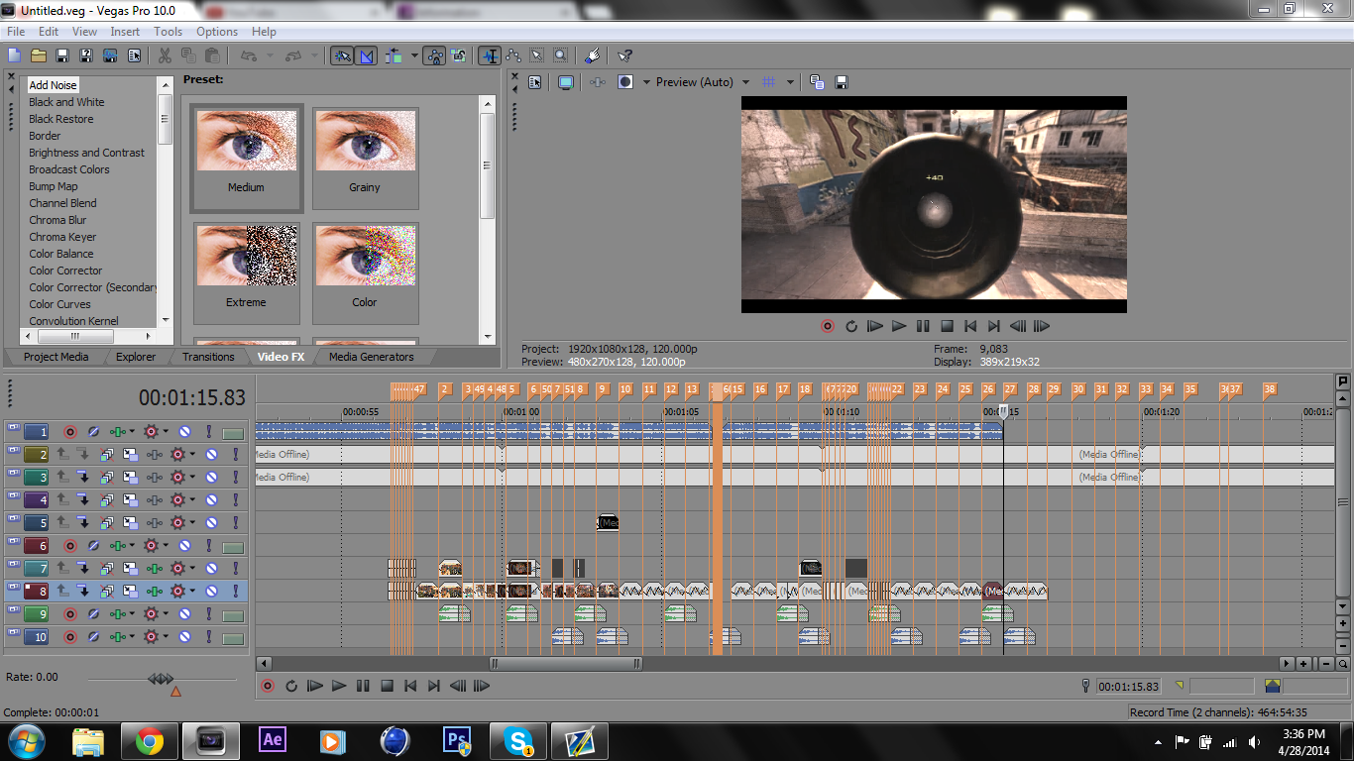Switch to the Media Generators tab
Viewport: 1354px width, 761px height.
point(372,357)
